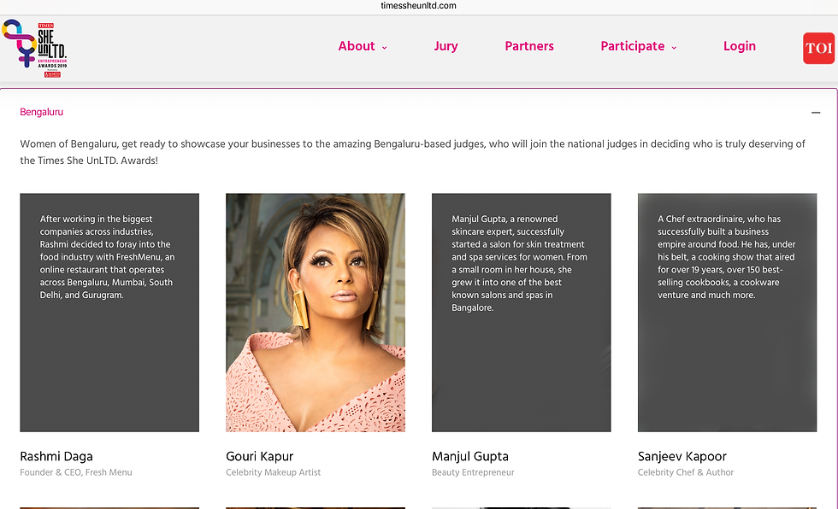Select the Rashmi Daga name label
838x509 pixels.
point(56,456)
